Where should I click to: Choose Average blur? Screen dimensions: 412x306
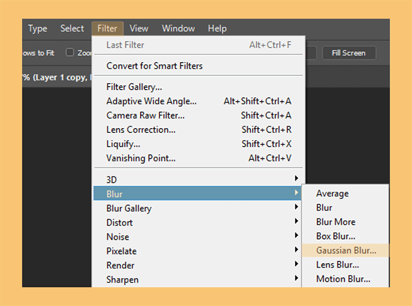point(346,193)
